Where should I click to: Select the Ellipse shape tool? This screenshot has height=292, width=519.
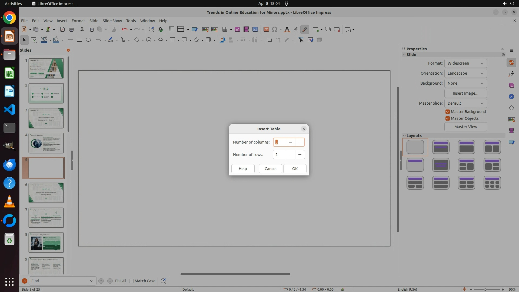coord(88,40)
